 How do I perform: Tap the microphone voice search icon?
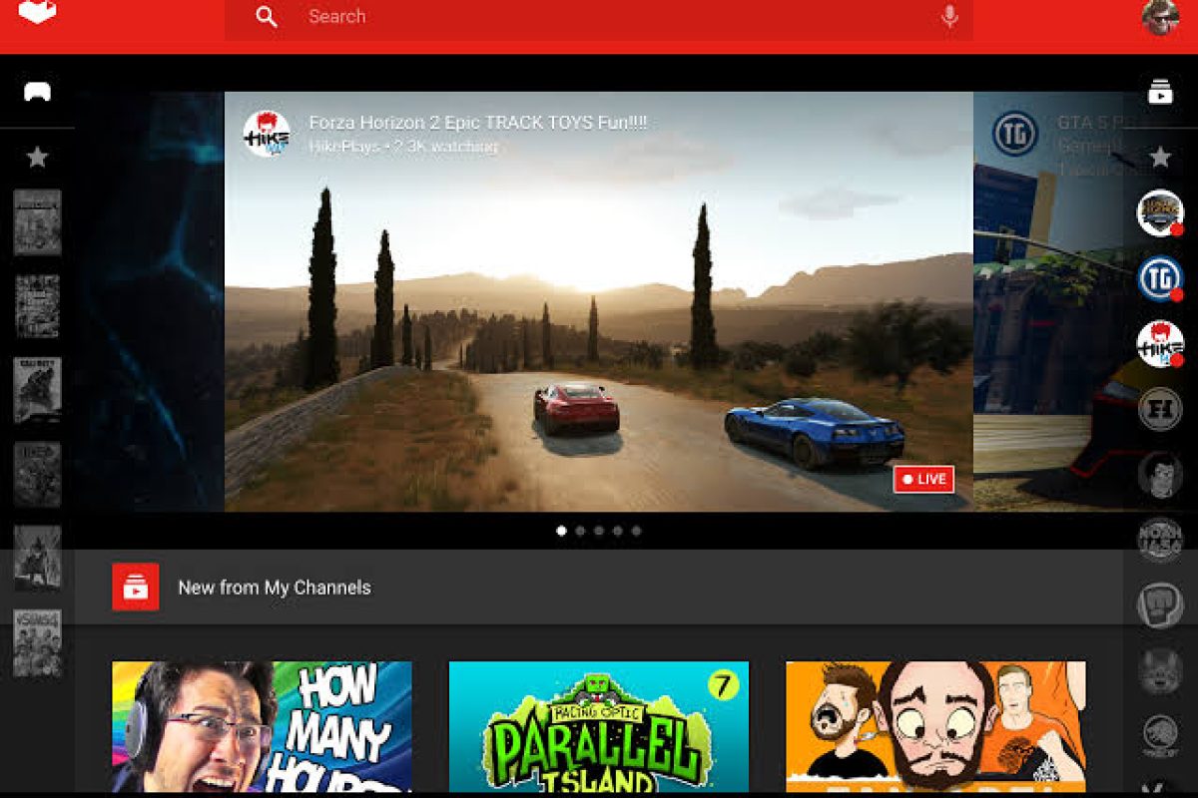(948, 17)
